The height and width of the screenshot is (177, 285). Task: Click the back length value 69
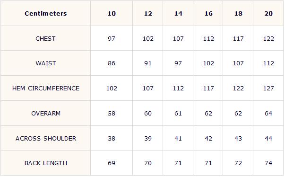[112, 163]
